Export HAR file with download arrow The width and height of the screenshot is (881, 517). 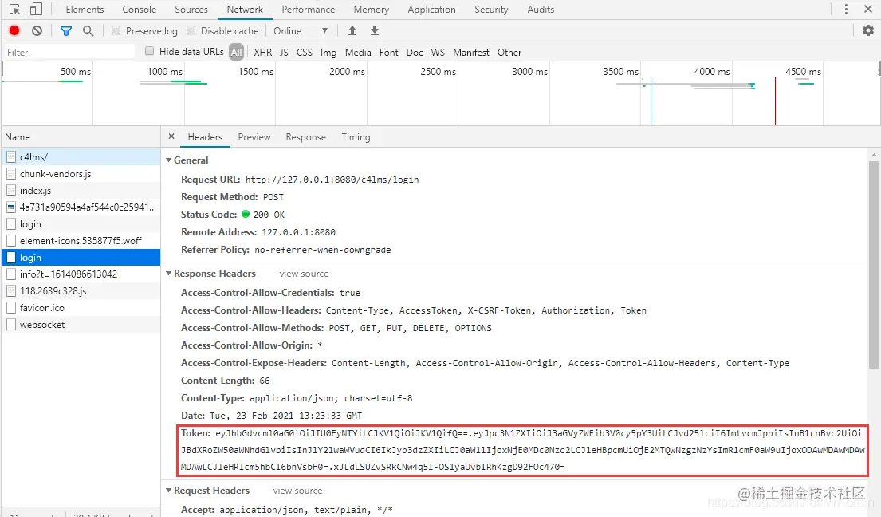(375, 30)
